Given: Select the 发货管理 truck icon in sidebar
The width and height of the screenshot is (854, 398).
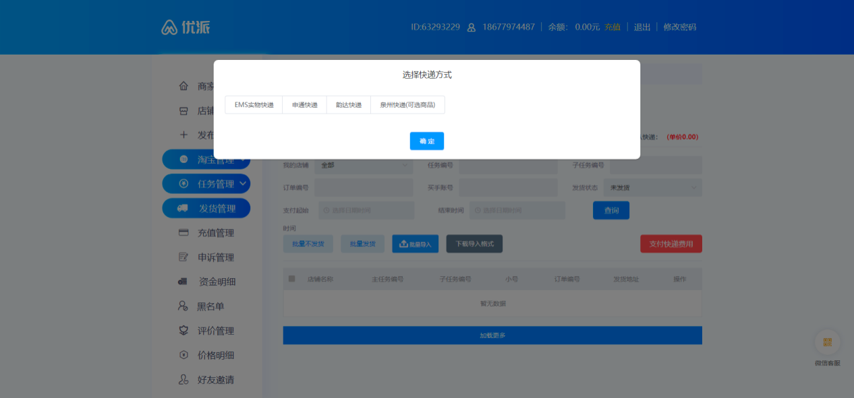Looking at the screenshot, I should 181,208.
